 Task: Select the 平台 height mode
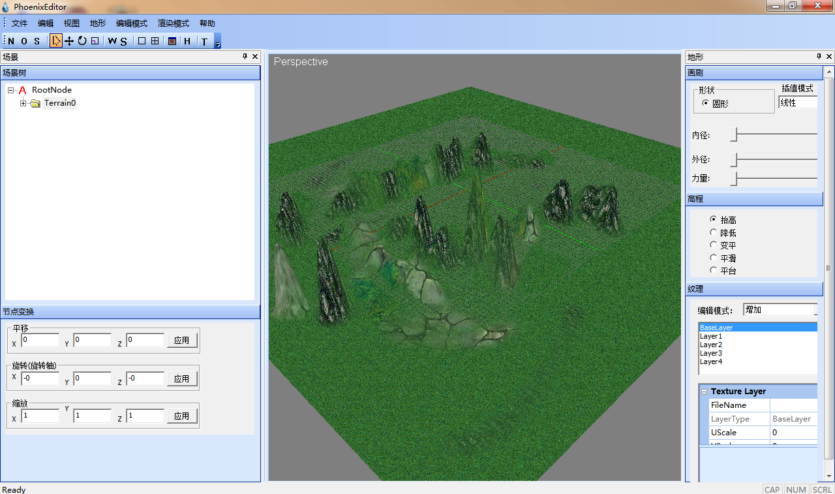click(713, 270)
